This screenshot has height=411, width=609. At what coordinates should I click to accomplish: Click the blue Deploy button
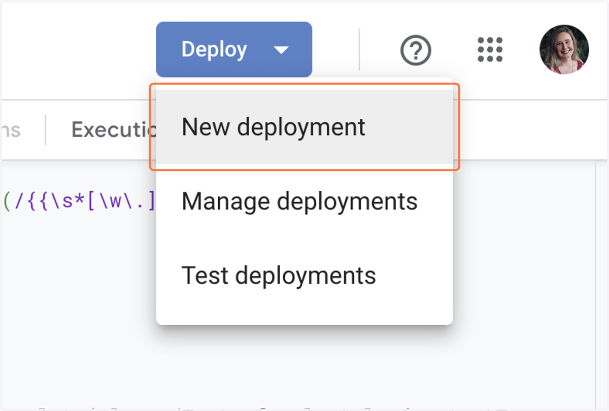pyautogui.click(x=234, y=49)
